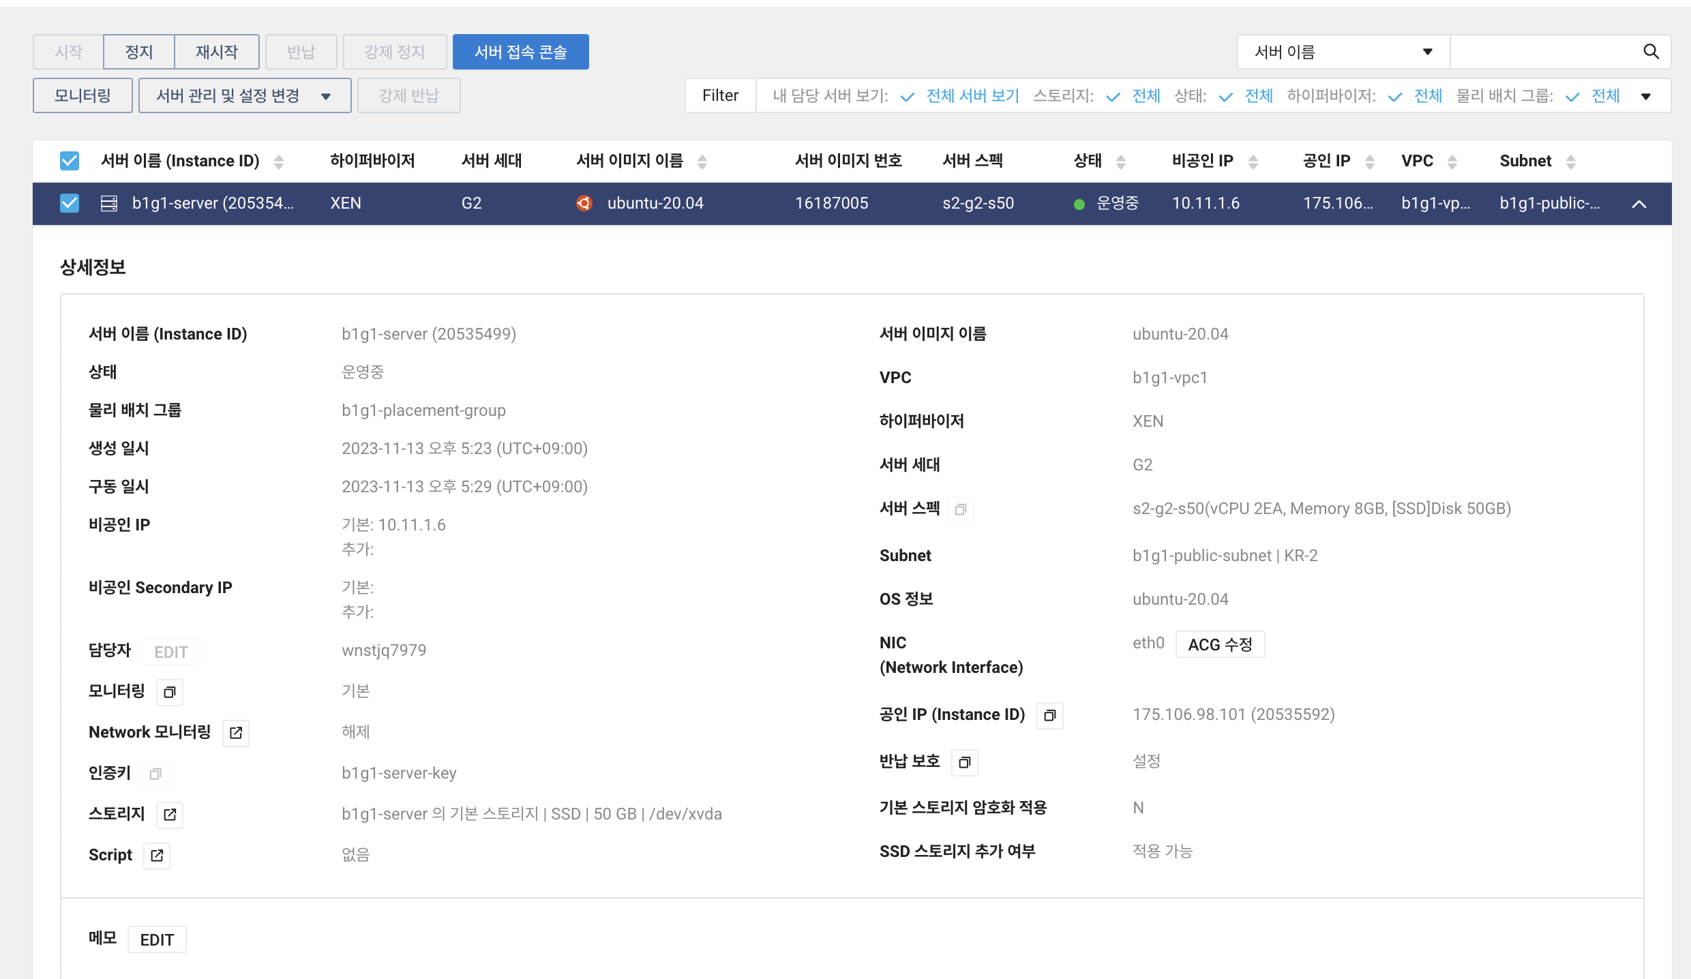Click the b1g1-vpc1 value
Image resolution: width=1691 pixels, height=979 pixels.
tap(1170, 378)
